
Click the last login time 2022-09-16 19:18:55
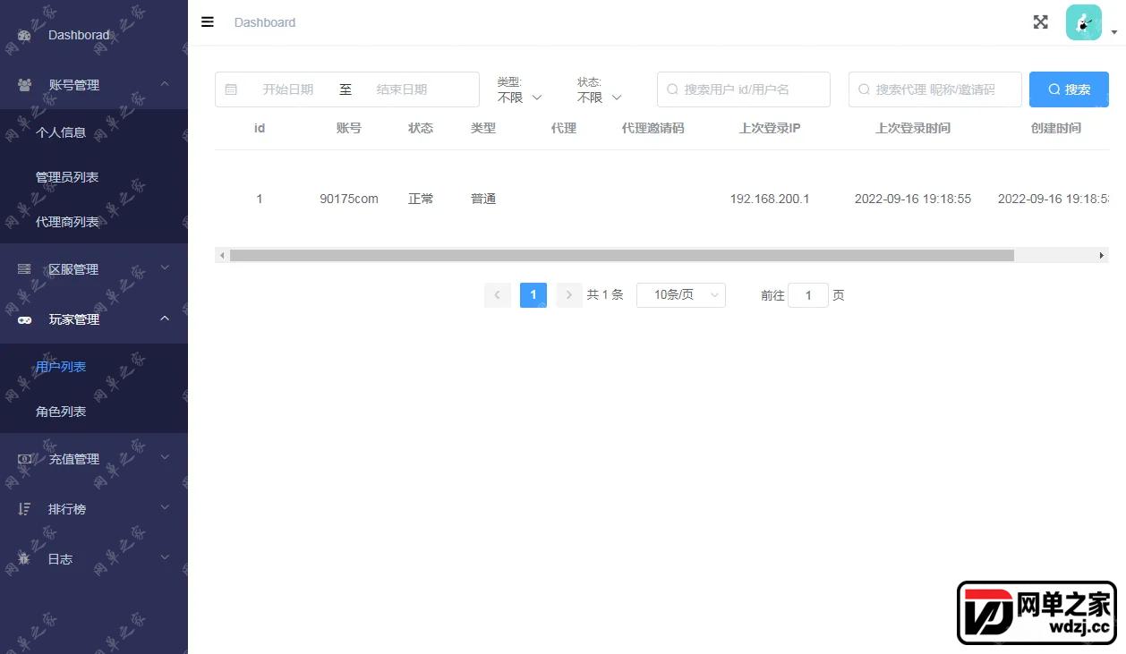(913, 199)
